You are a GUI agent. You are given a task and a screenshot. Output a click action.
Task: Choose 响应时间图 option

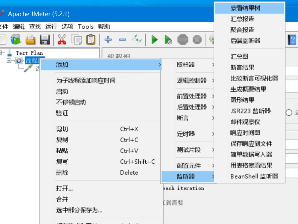(x=250, y=133)
